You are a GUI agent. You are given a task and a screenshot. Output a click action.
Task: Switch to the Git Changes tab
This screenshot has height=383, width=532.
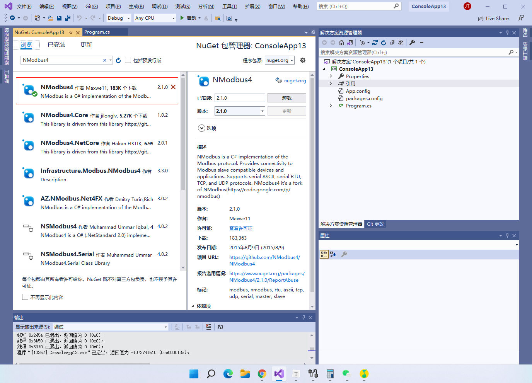tap(375, 224)
